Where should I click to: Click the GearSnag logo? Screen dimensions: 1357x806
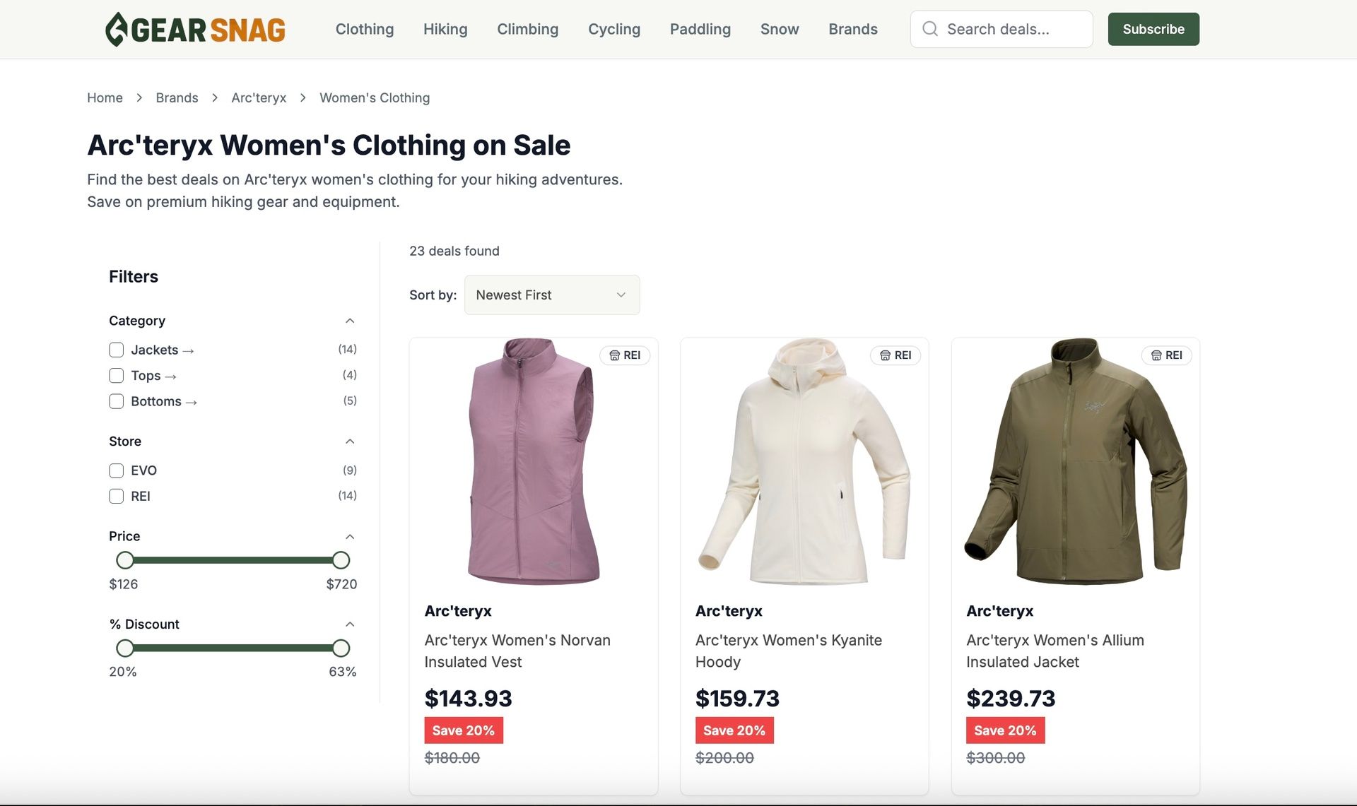(x=195, y=29)
